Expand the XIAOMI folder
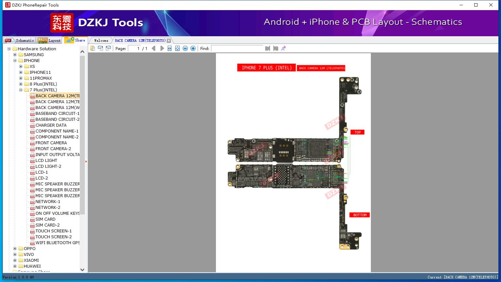The width and height of the screenshot is (501, 282). tap(15, 260)
